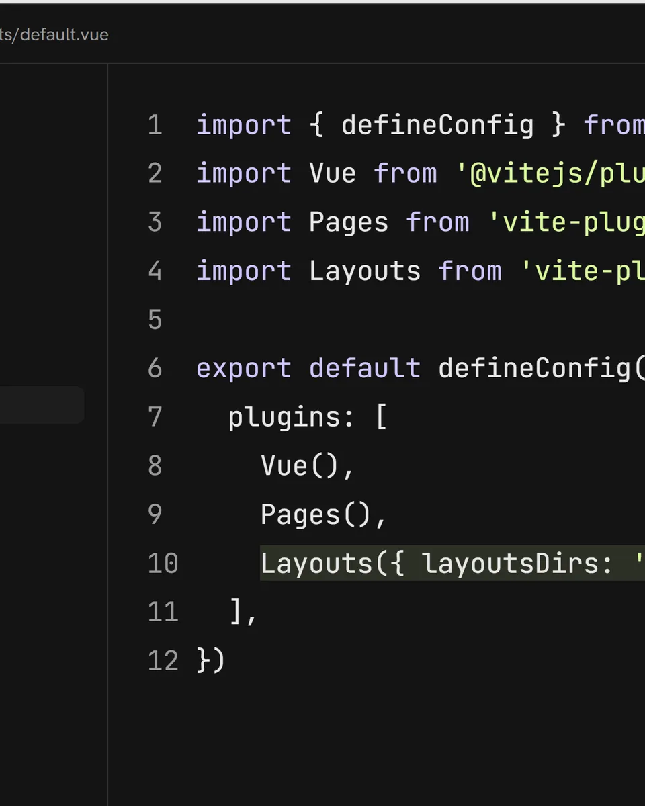Viewport: 645px width, 806px height.
Task: Place cursor on 'Vue' identifier in line 2
Action: point(333,173)
